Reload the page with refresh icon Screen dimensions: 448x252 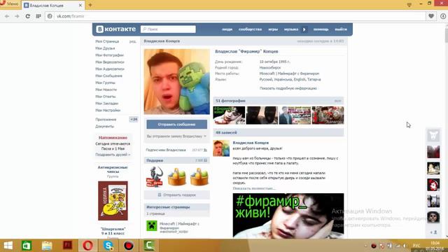click(28, 16)
